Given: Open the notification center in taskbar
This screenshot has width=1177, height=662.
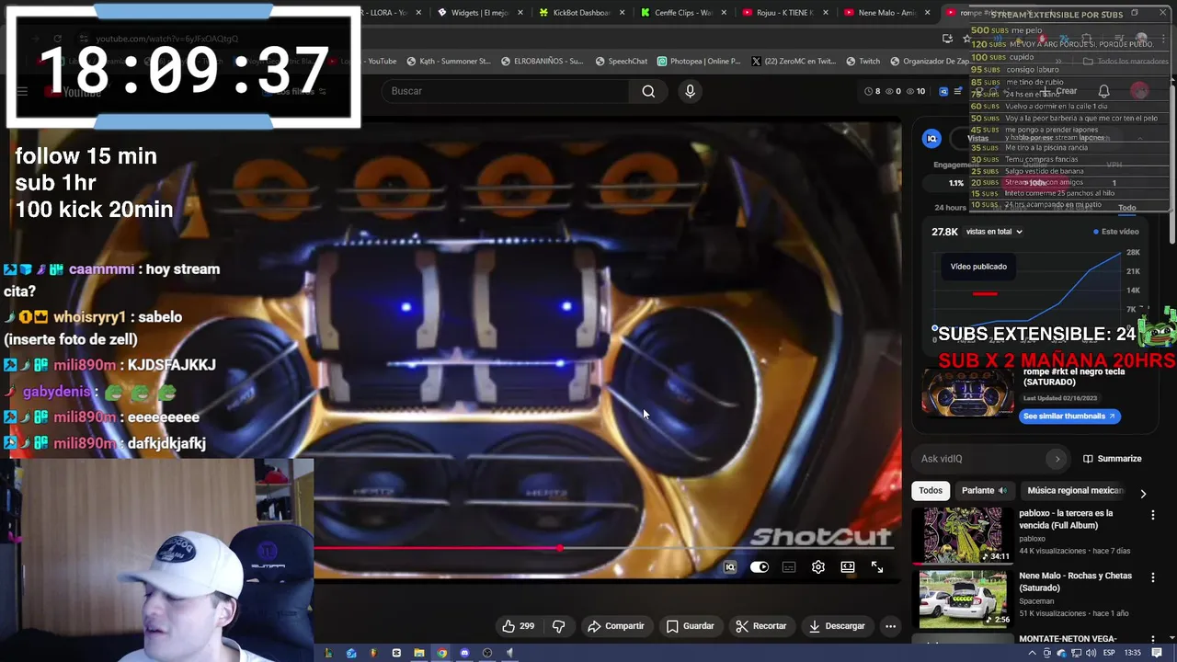Looking at the screenshot, I should [x=1158, y=654].
